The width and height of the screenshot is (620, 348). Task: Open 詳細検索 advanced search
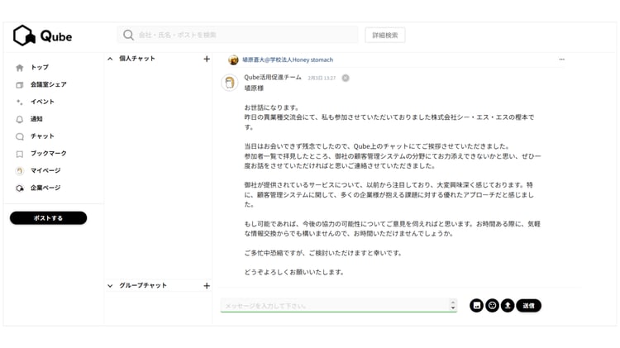384,35
